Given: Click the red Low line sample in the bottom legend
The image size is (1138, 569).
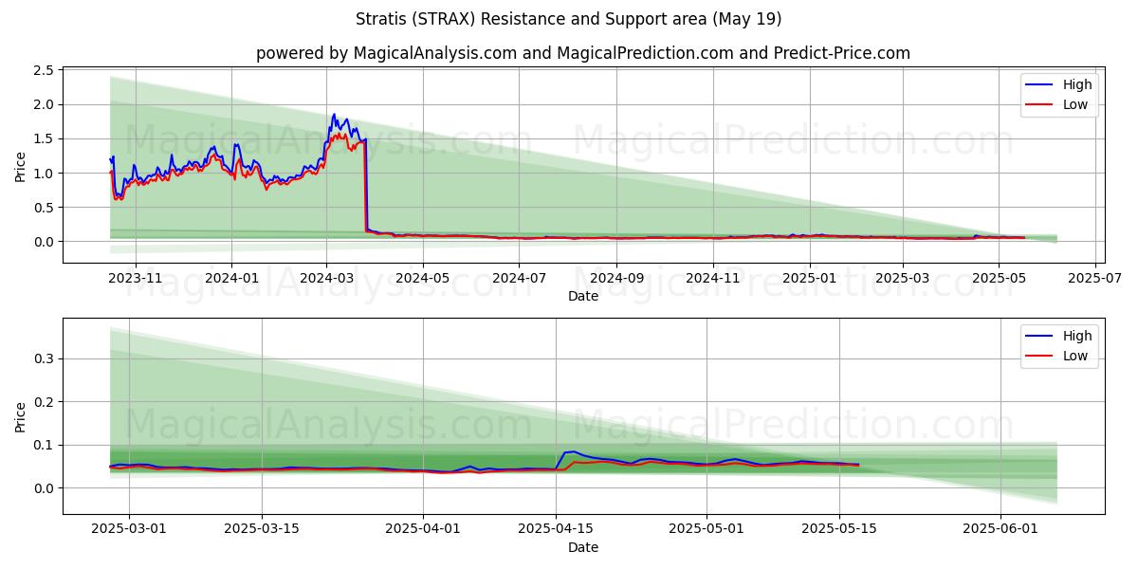Looking at the screenshot, I should click(x=1040, y=357).
